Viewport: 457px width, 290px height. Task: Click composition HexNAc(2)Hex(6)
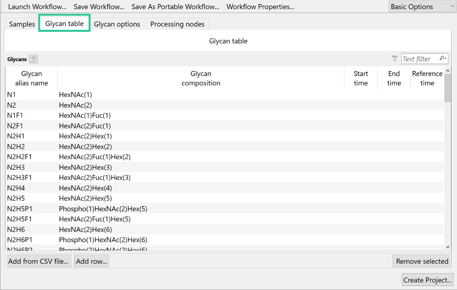86,229
